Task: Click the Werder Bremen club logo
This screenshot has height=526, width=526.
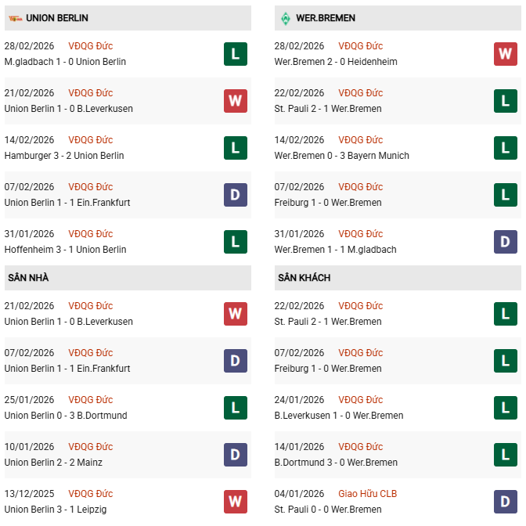Action: pyautogui.click(x=285, y=17)
